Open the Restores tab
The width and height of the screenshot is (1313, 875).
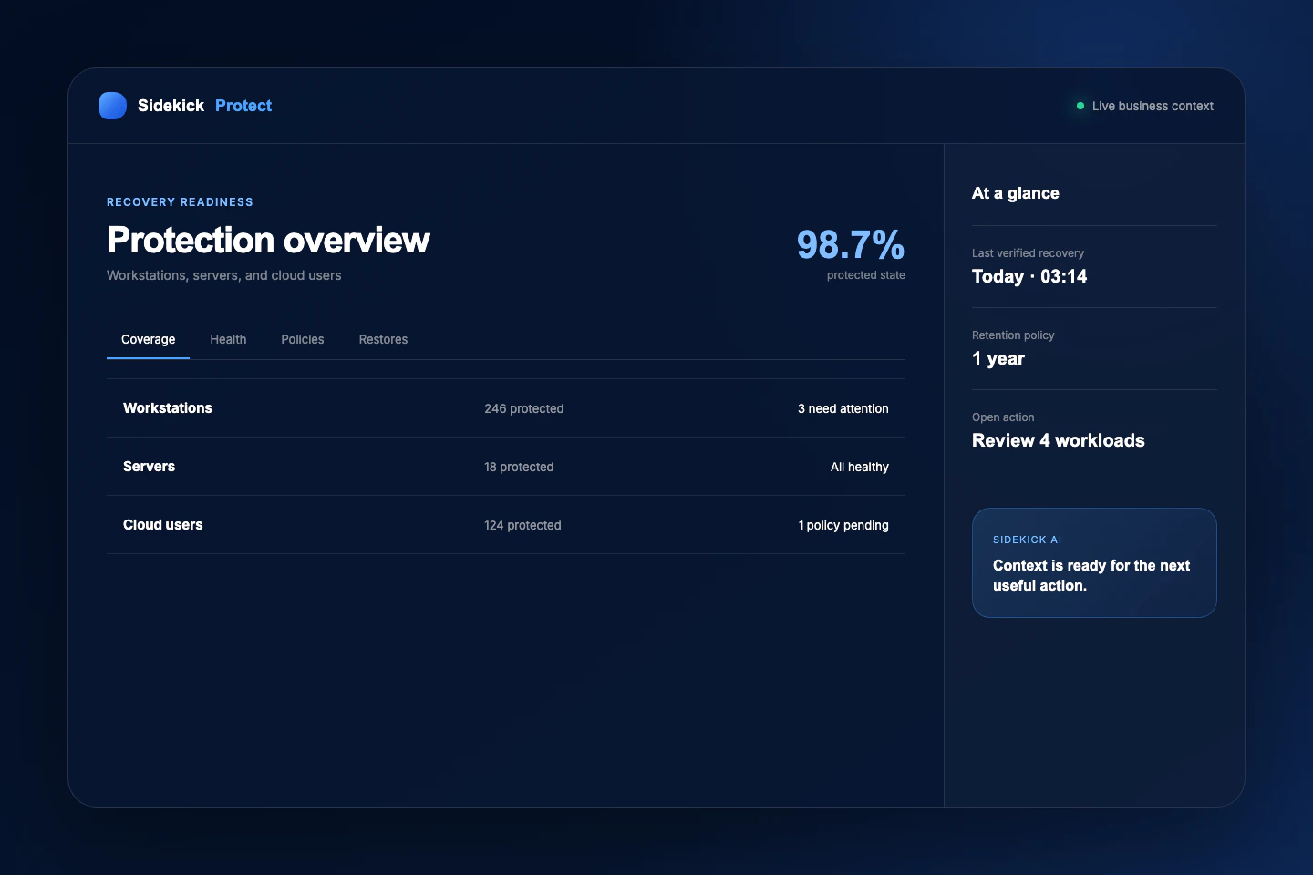(x=383, y=339)
